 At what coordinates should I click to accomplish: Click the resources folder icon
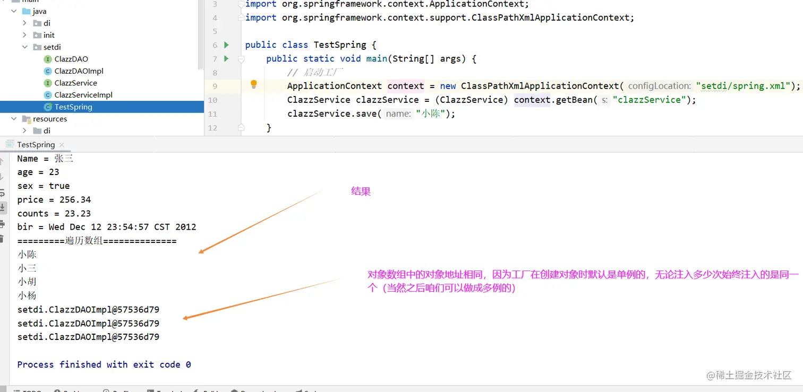[x=27, y=119]
